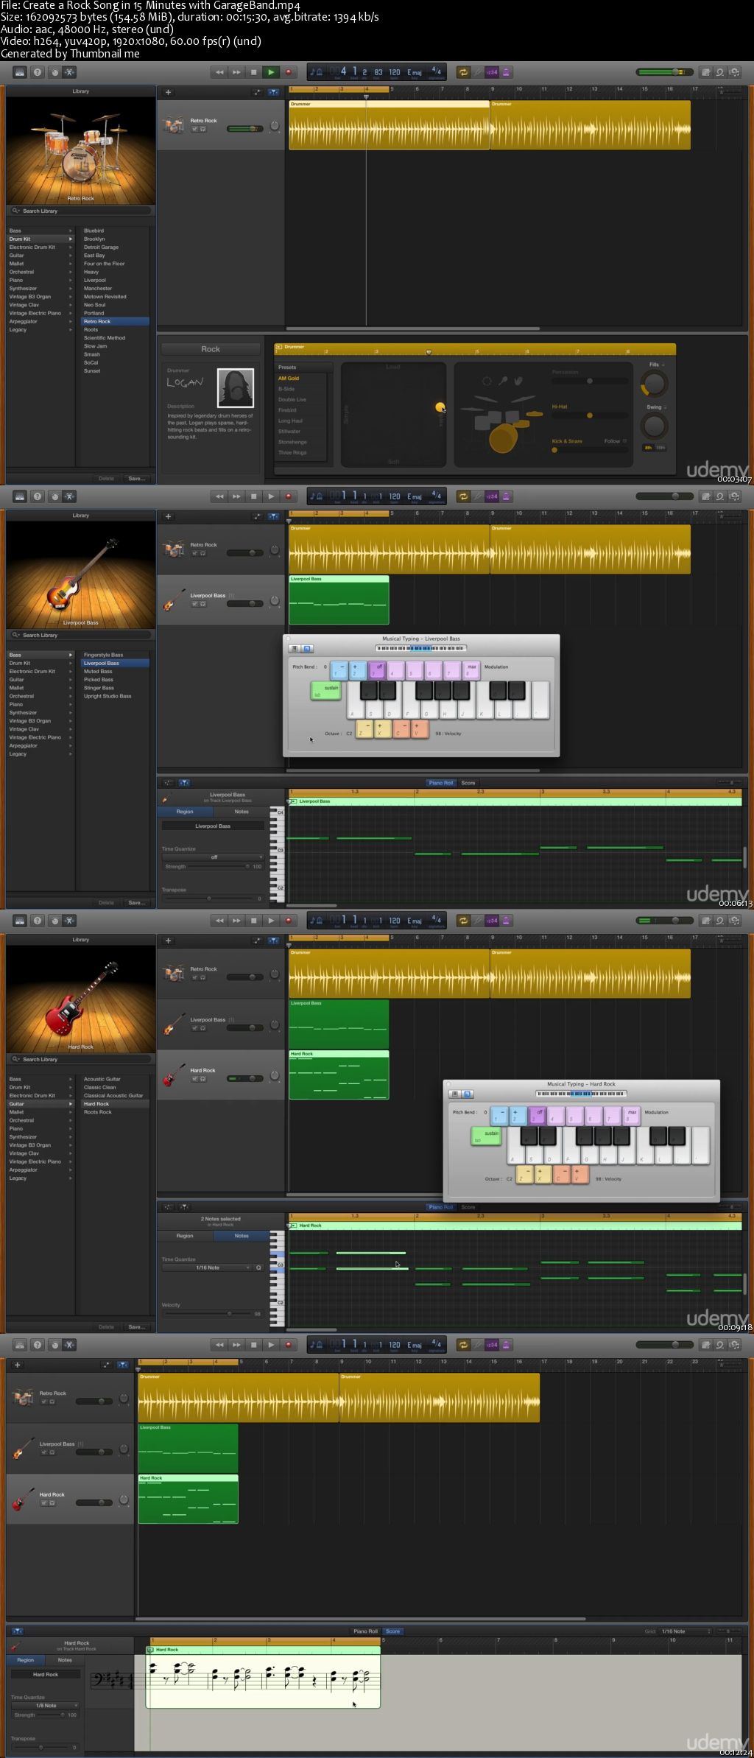
Task: Toggle the 1234 count-in button in the Drummer editor frame
Action: click(492, 72)
